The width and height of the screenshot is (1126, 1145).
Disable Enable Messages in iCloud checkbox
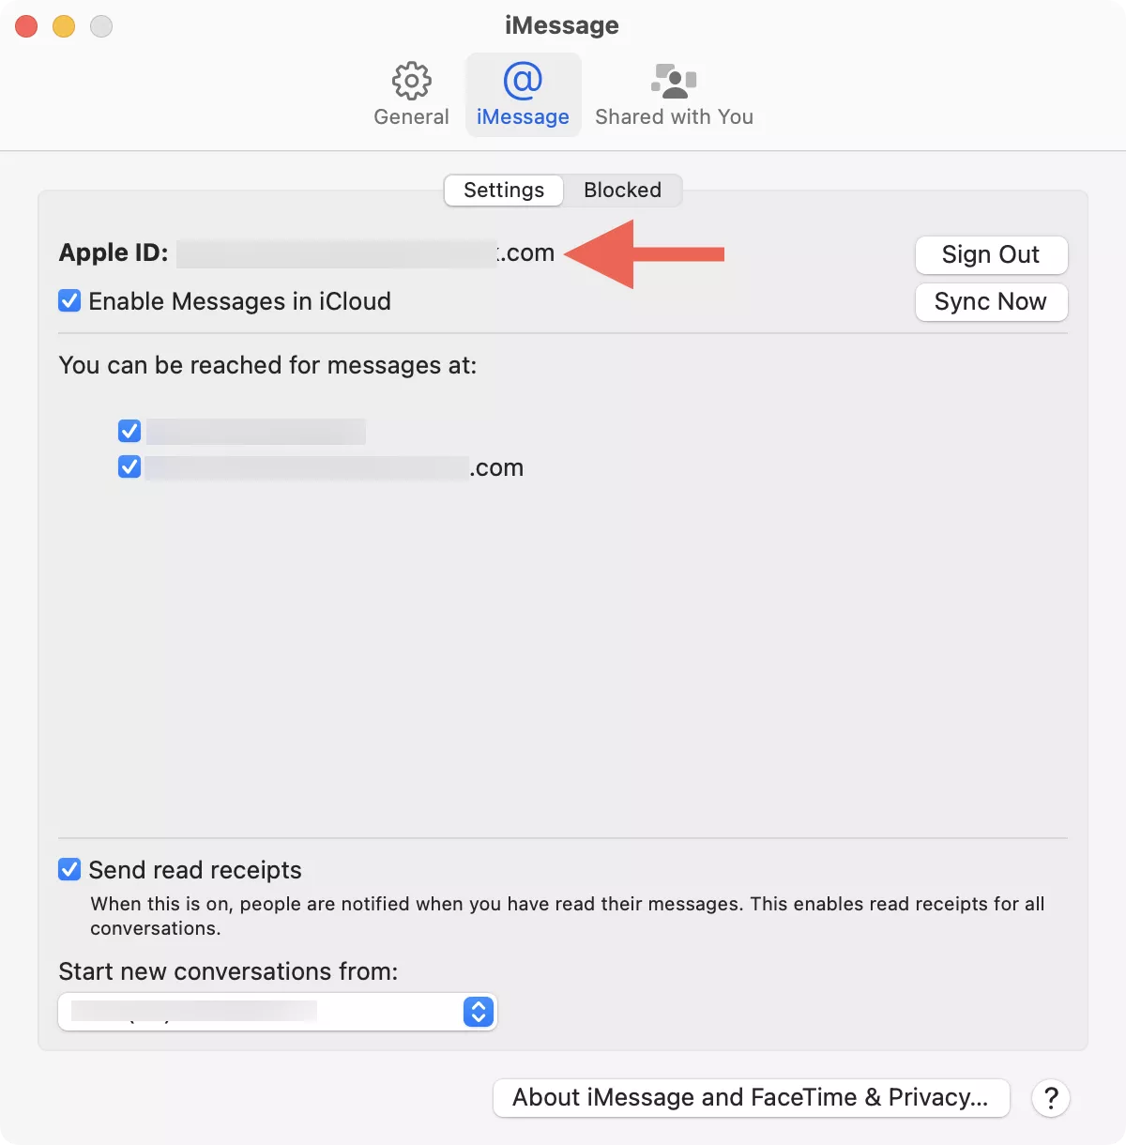click(69, 301)
